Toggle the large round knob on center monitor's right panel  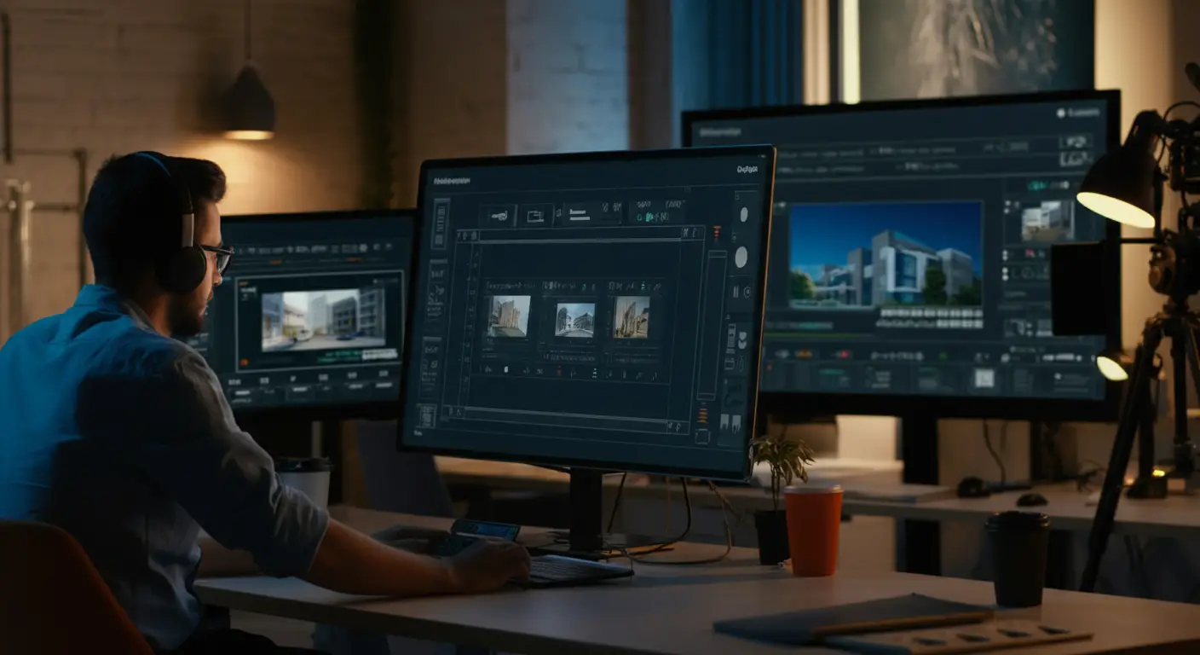click(741, 257)
